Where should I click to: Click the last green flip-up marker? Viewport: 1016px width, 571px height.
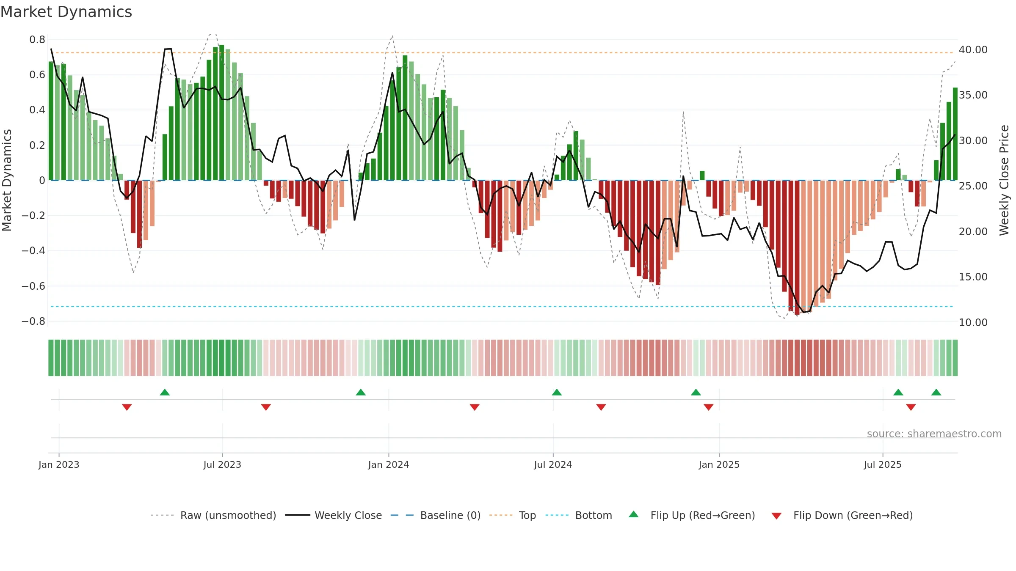[936, 392]
